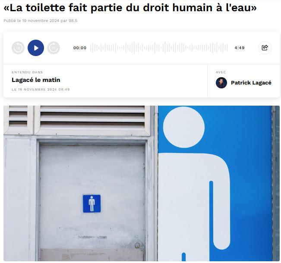Seek to the middle of the audio waveform

159,47
